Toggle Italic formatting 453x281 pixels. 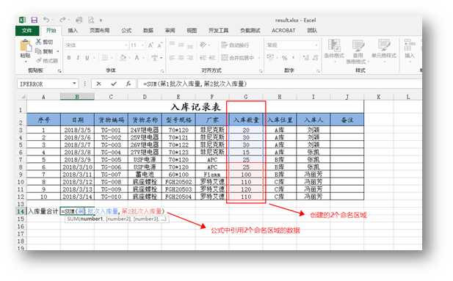click(78, 58)
